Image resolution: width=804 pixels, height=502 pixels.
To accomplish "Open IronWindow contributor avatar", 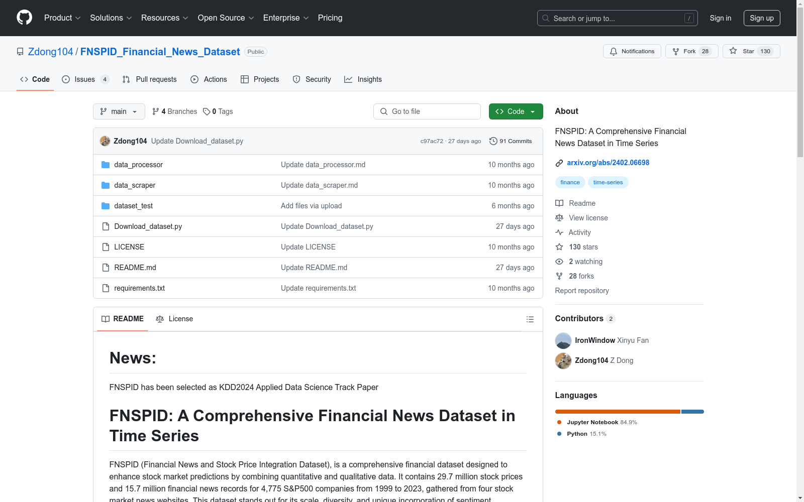I will [563, 340].
